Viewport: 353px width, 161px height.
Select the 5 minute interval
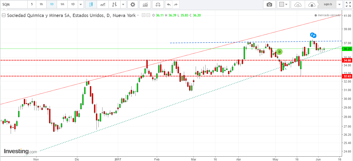pos(32,4)
